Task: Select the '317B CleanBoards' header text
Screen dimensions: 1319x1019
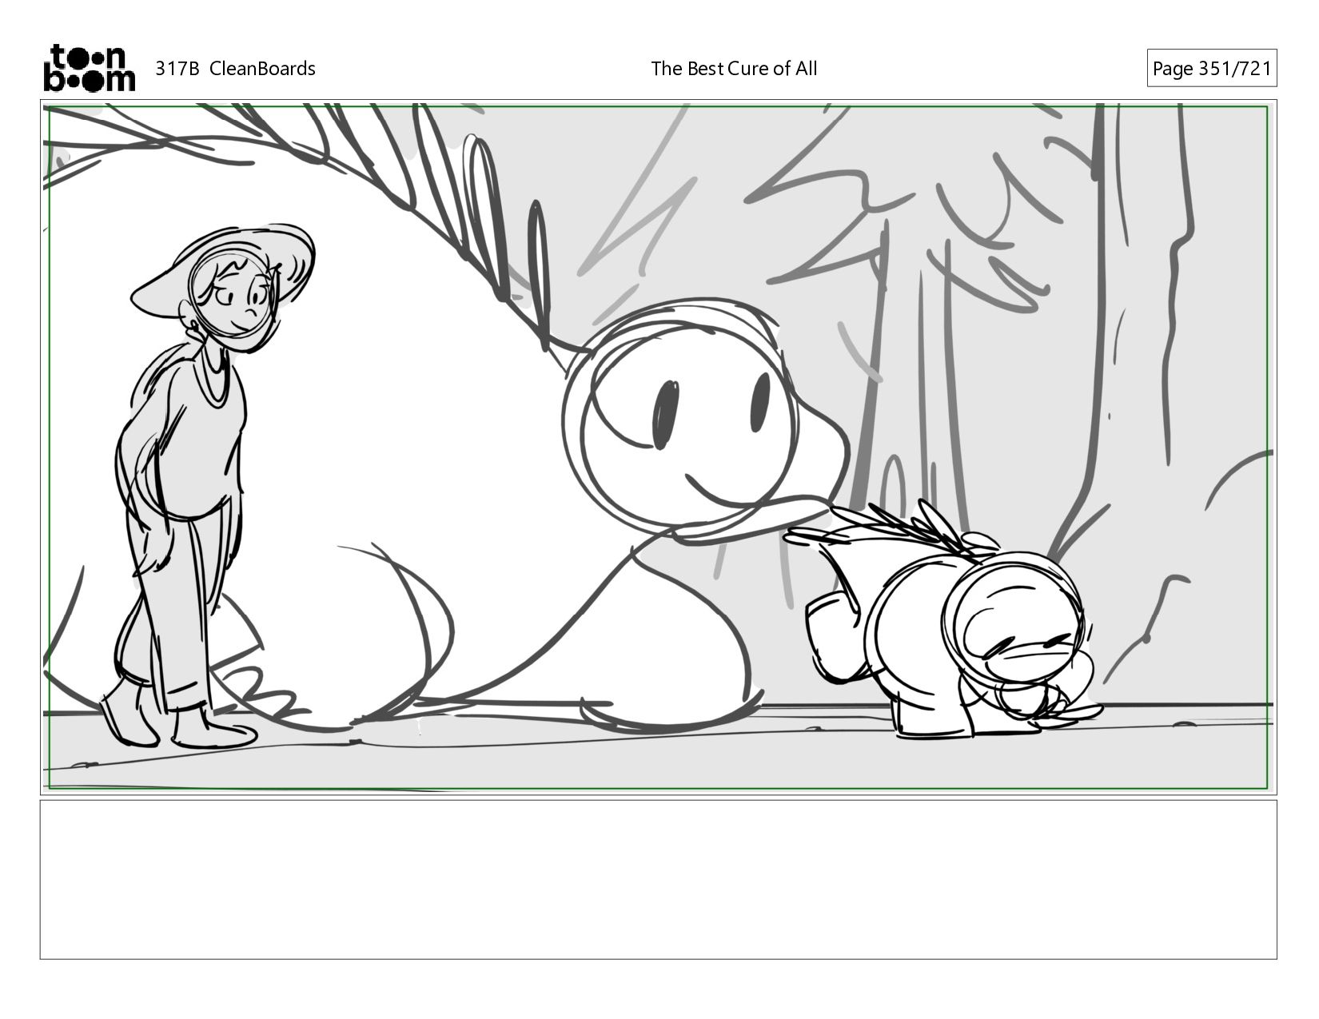Action: point(235,69)
